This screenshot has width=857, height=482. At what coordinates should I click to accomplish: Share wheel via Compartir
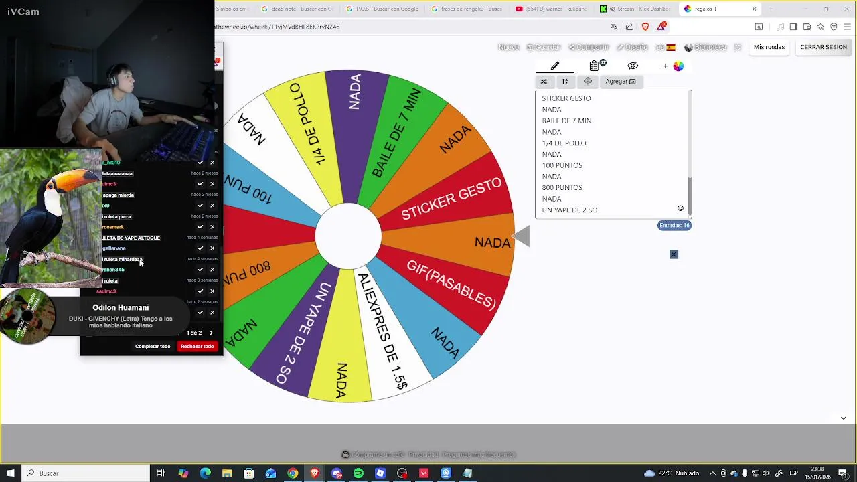pos(589,47)
